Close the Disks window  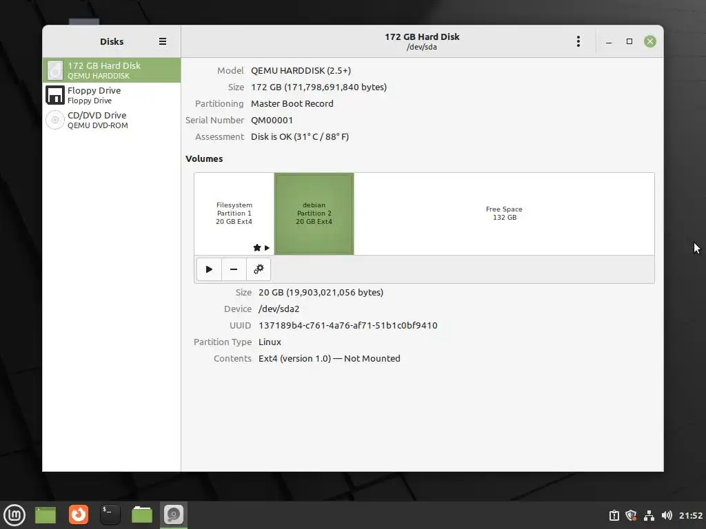click(649, 41)
